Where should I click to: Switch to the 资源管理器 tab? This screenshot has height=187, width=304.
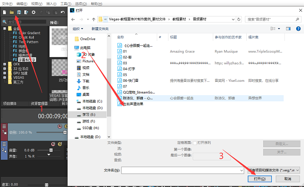39,104
